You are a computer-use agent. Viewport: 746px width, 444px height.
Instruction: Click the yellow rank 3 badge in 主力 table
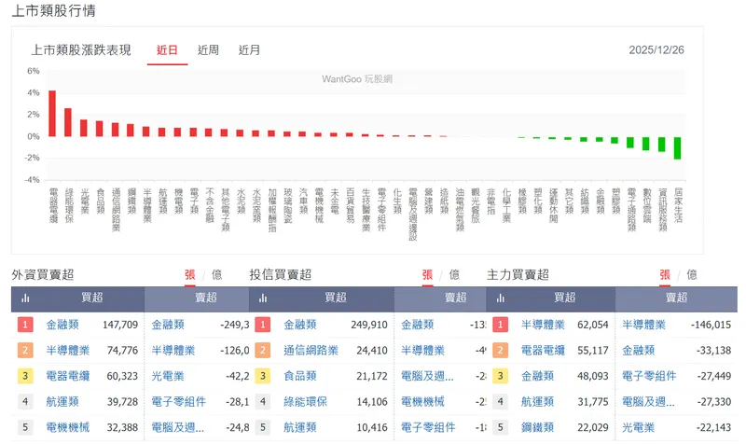click(502, 377)
